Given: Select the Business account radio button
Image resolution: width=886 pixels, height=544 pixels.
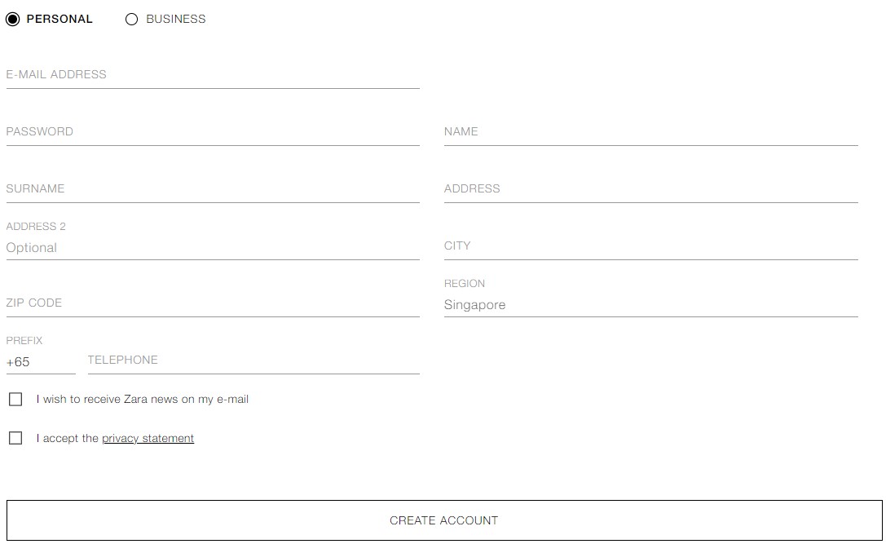Looking at the screenshot, I should tap(132, 19).
